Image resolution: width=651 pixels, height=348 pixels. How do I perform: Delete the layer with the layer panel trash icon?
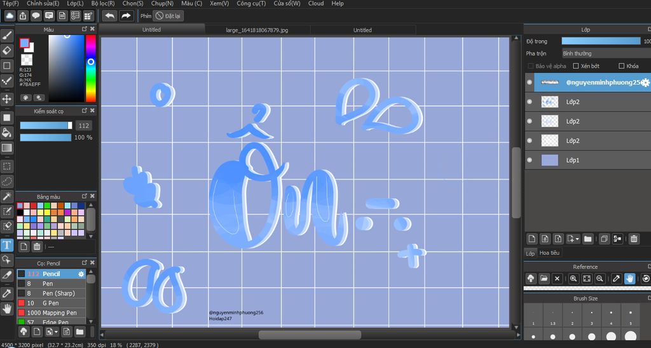[x=634, y=239]
